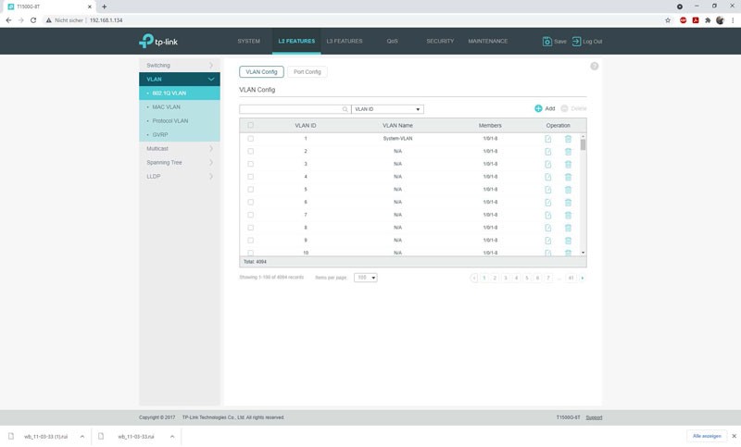
Task: Click the Add plus icon
Action: pos(538,108)
